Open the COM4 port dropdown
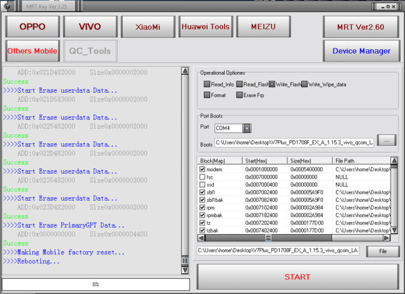Image resolution: width=405 pixels, height=294 pixels. pyautogui.click(x=247, y=128)
